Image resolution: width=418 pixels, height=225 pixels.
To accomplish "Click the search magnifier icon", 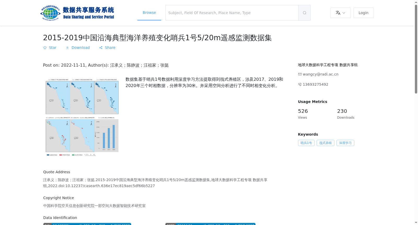I will click(304, 13).
